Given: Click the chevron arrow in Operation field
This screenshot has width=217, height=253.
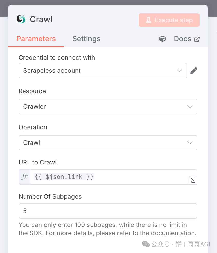Looking at the screenshot, I should click(x=190, y=143).
